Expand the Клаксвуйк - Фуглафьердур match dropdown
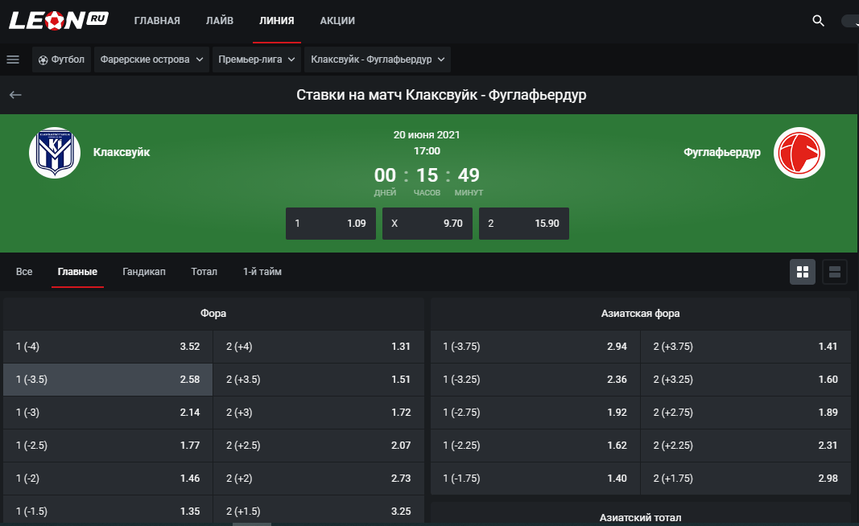Viewport: 859px width, 526px height. coord(378,59)
